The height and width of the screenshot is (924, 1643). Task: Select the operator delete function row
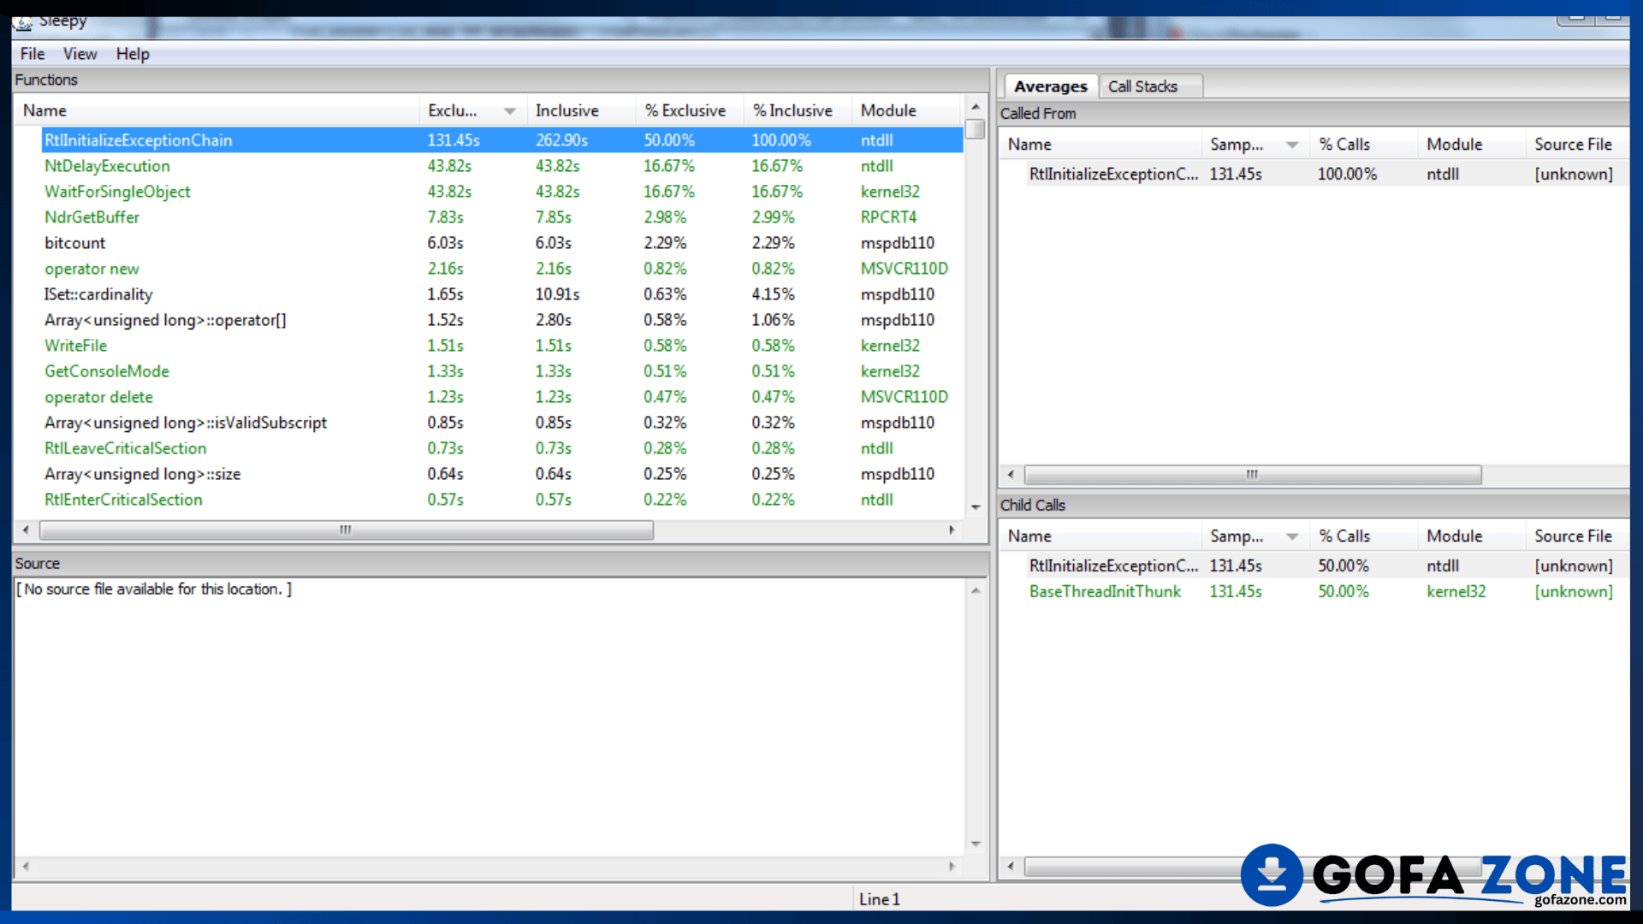tap(501, 397)
